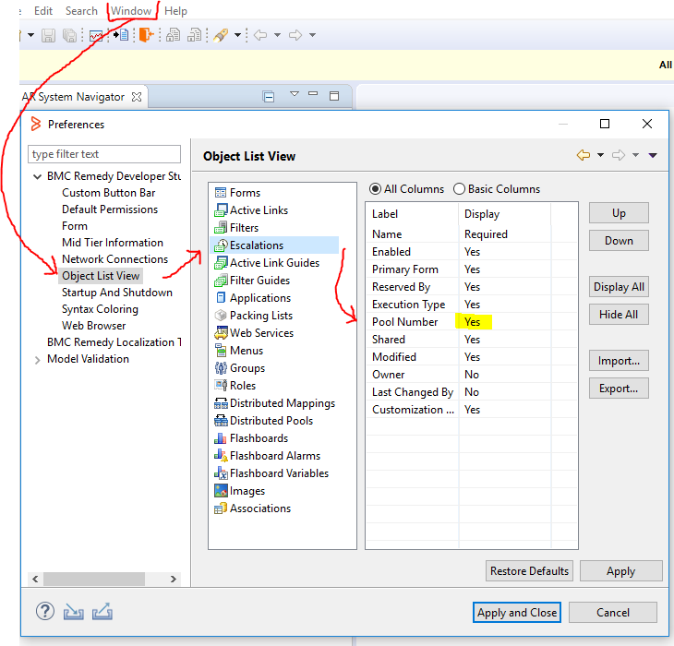This screenshot has height=646, width=674.
Task: Open the forward history dropdown in the header
Action: tap(636, 155)
